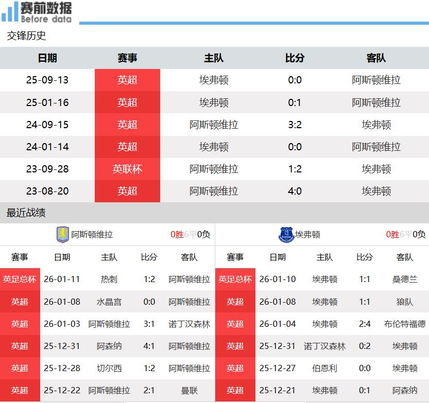Screen dimensions: 429x403
Task: Click the 英超 badge in the 25-09-13 row
Action: pyautogui.click(x=127, y=80)
